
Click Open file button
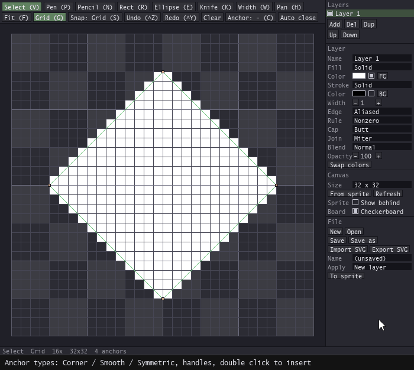tap(354, 232)
